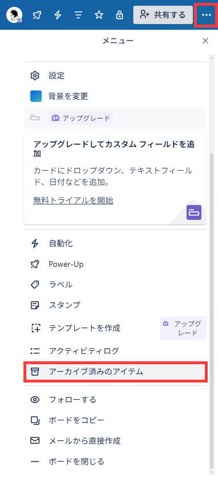218x477 pixels.
Task: Close the メニュー panel with X
Action: 205,41
